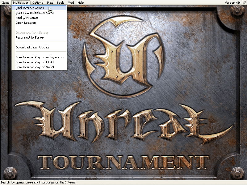Select Free Internet Play on WON
Viewport: 247px width, 185px height.
(35, 67)
